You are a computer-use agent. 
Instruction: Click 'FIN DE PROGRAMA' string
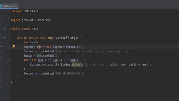point(68,74)
